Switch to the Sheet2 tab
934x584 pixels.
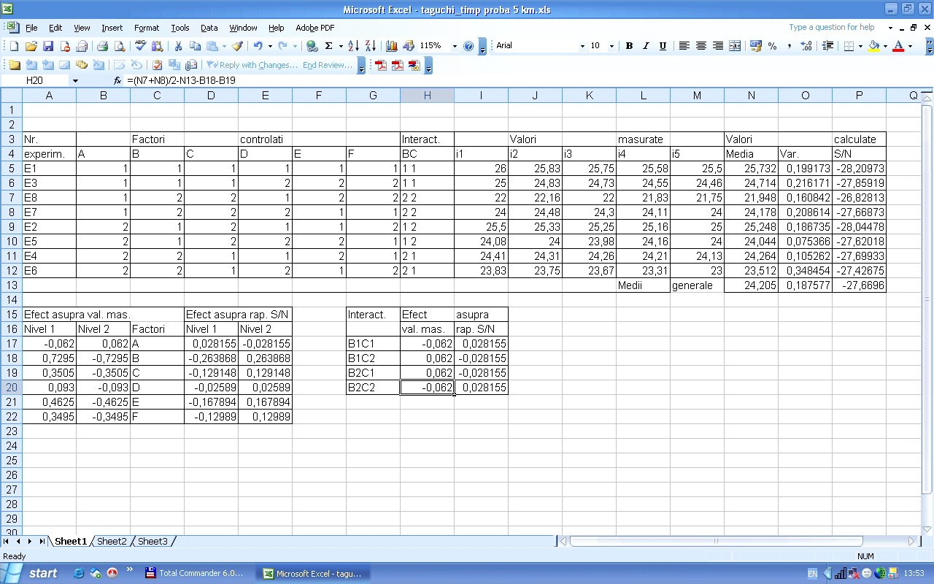point(112,542)
